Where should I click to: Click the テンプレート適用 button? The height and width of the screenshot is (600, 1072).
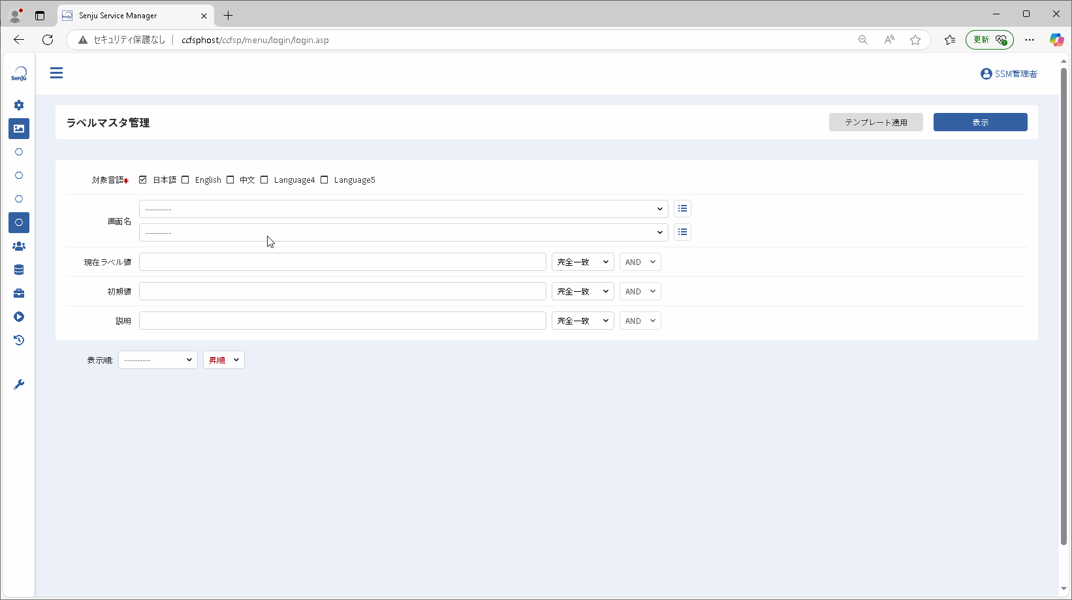click(x=876, y=122)
